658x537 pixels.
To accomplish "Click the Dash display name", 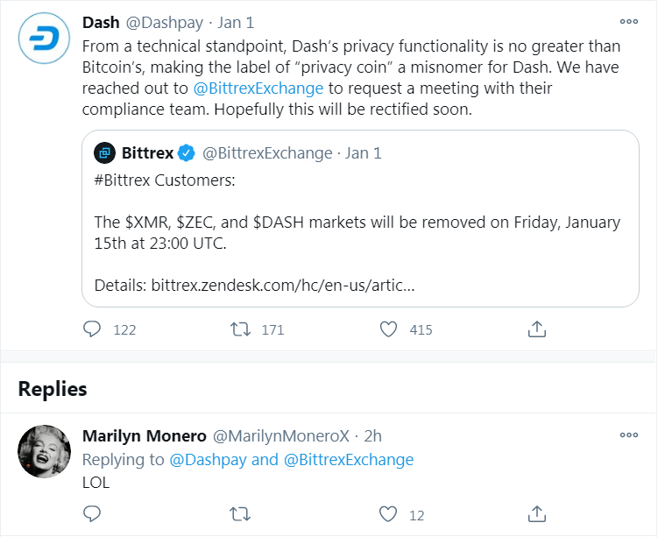I will coord(101,22).
